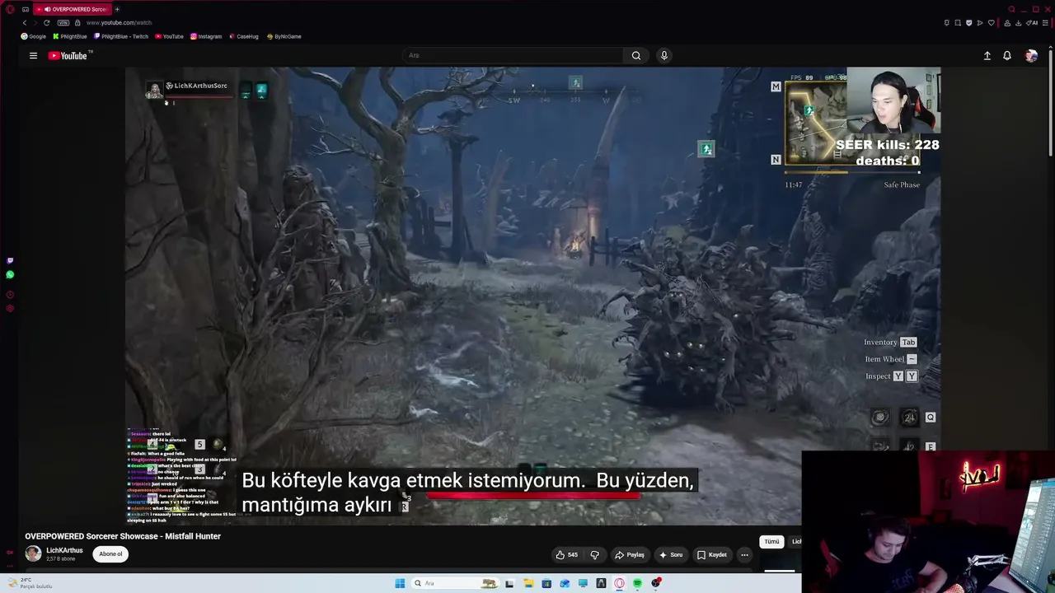Viewport: 1055px width, 593px height.
Task: Open the LichKArthus channel name link
Action: [64, 550]
